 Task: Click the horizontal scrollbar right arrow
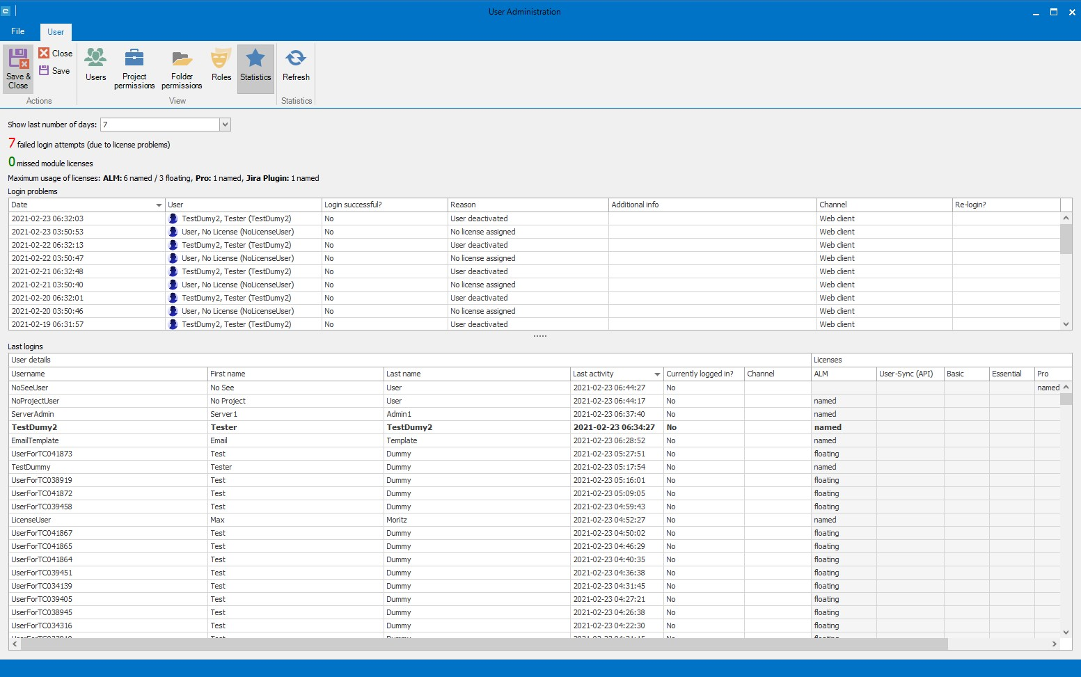[1054, 644]
